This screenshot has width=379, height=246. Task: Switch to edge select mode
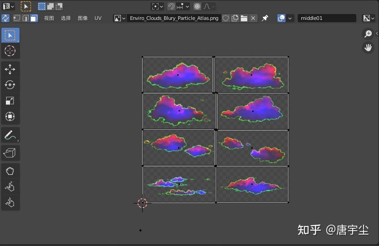(25, 18)
